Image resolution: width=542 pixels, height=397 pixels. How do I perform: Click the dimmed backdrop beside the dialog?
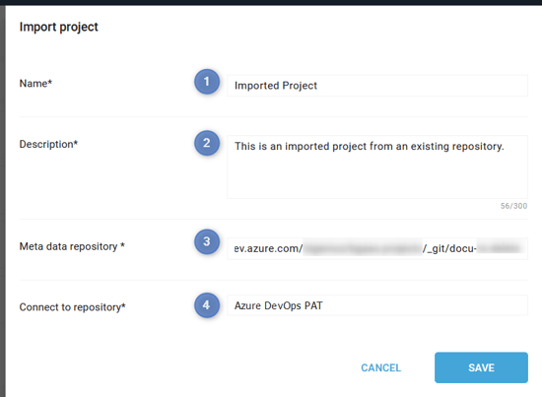[2, 200]
